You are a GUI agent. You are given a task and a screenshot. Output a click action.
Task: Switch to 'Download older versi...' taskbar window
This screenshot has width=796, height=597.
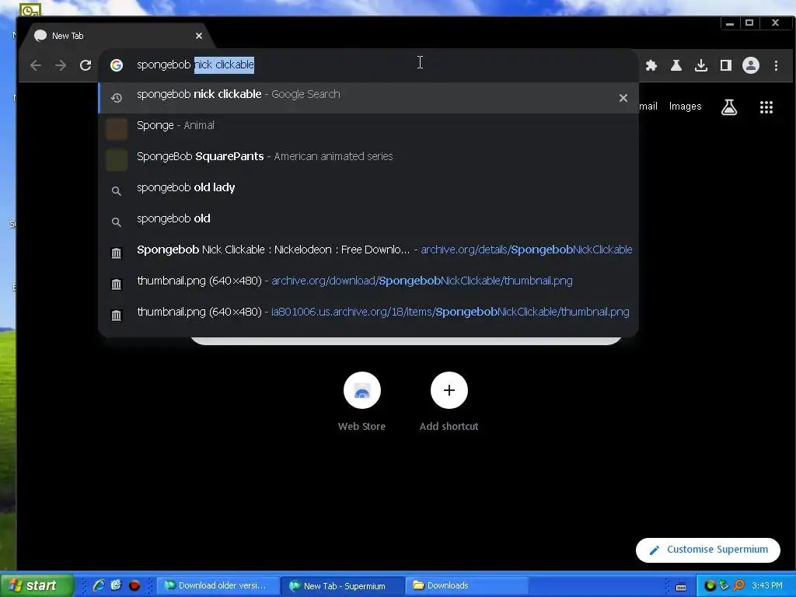(218, 585)
